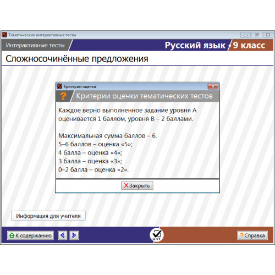Screen dimensions: 275x275
Task: Click the red X on Критерии оценки dialog
Action: pyautogui.click(x=213, y=86)
